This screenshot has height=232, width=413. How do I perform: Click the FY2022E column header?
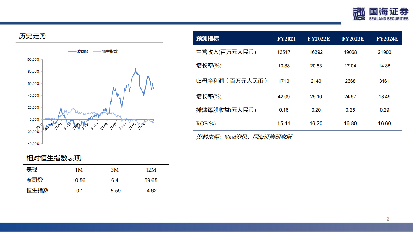[x=319, y=39]
